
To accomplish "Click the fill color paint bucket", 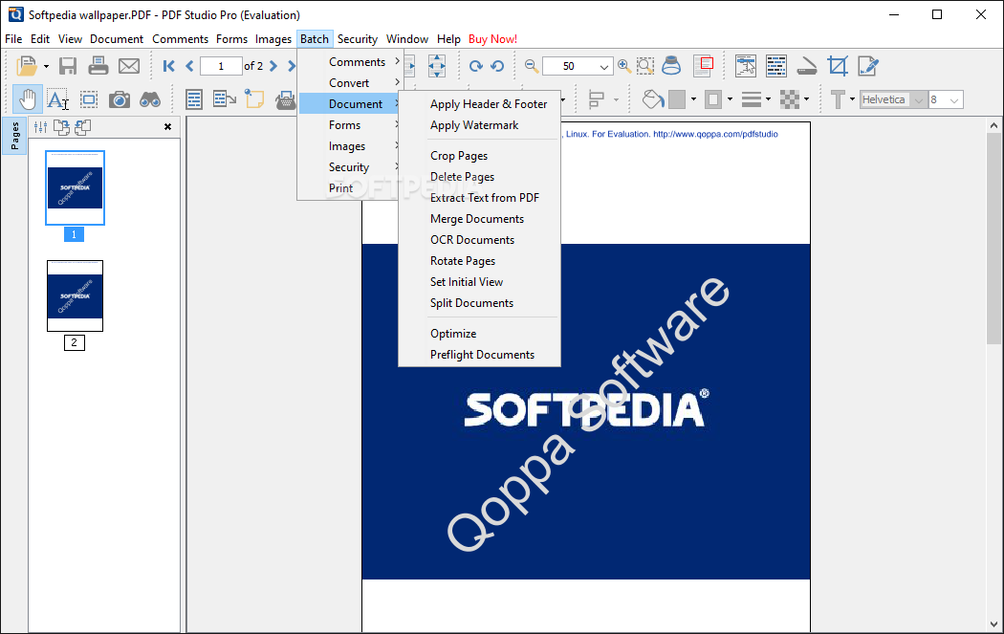I will pos(652,99).
